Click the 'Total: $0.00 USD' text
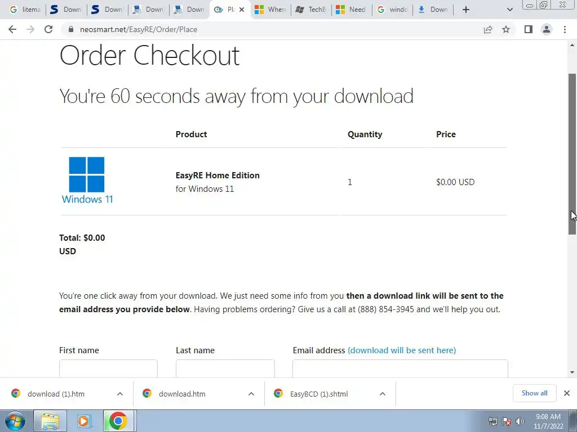Viewport: 577px width, 432px height. (x=82, y=244)
